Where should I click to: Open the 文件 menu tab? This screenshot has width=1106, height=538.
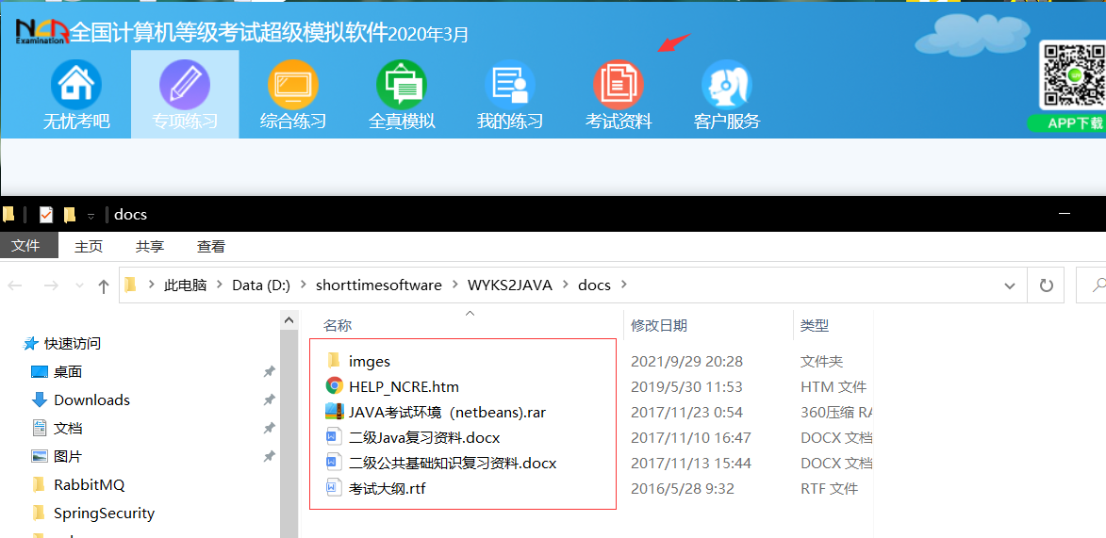pos(26,246)
